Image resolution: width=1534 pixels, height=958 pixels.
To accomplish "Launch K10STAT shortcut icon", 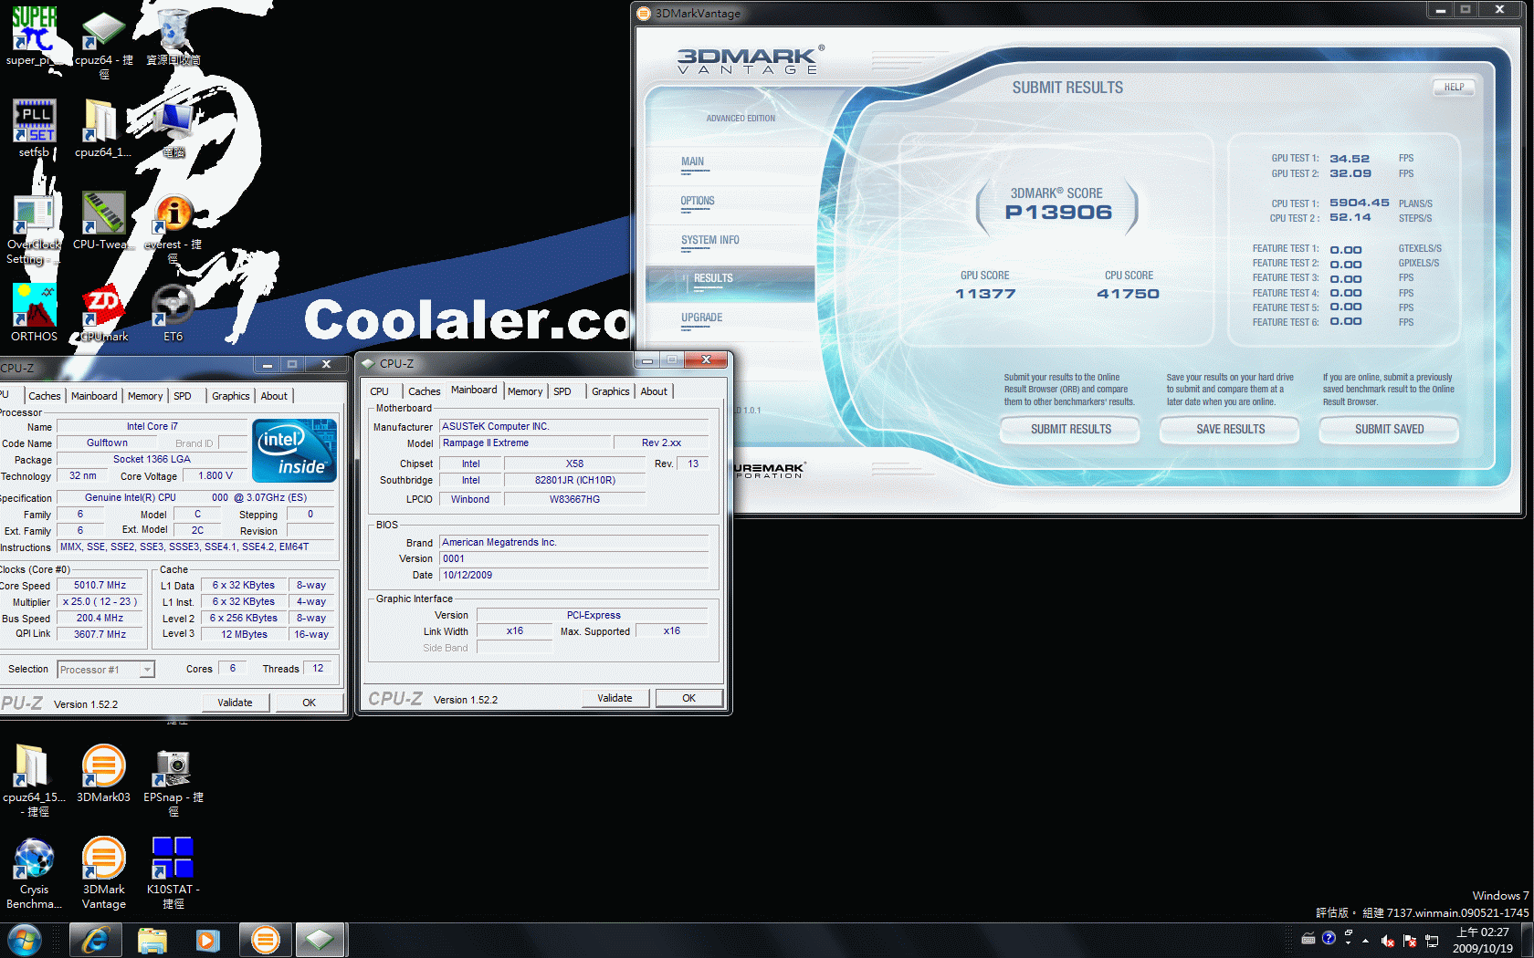I will point(173,873).
